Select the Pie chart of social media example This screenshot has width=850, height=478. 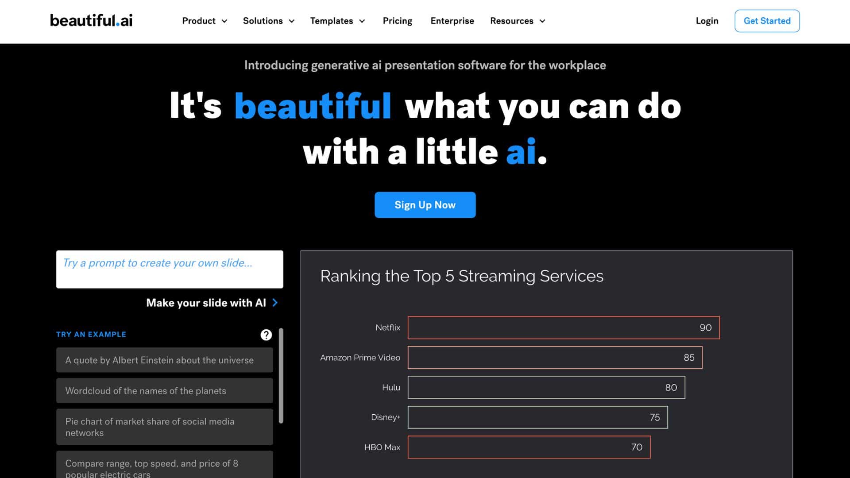pos(164,427)
